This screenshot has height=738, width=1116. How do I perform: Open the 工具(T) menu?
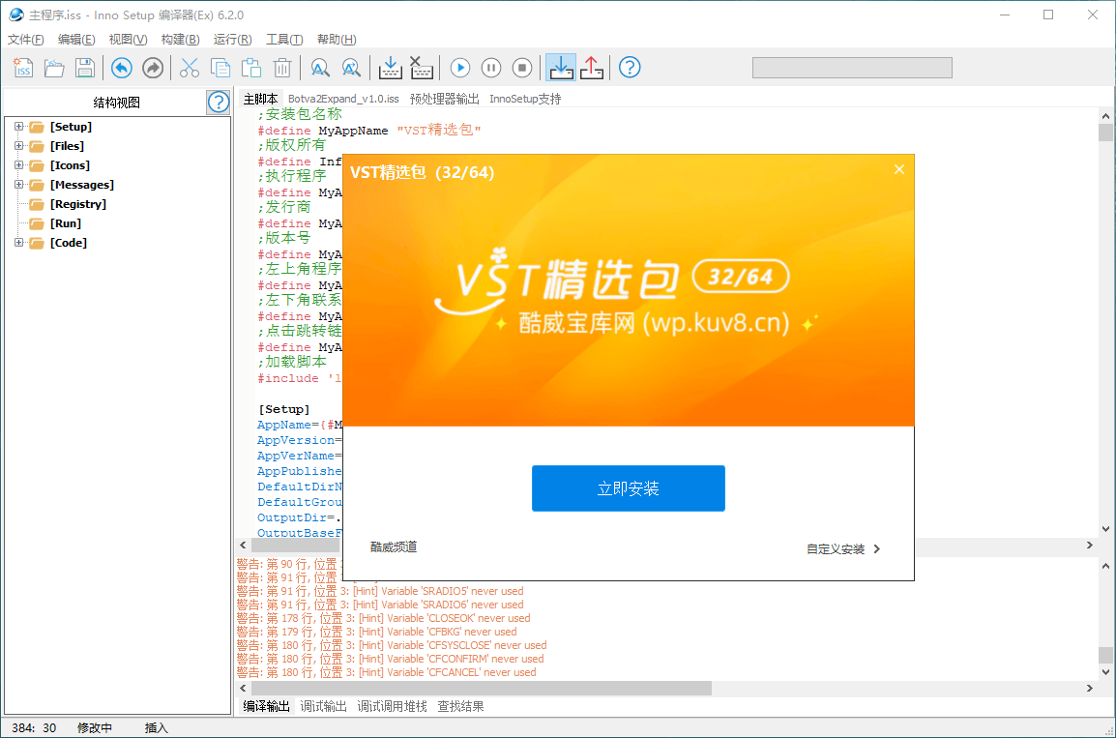(x=284, y=39)
